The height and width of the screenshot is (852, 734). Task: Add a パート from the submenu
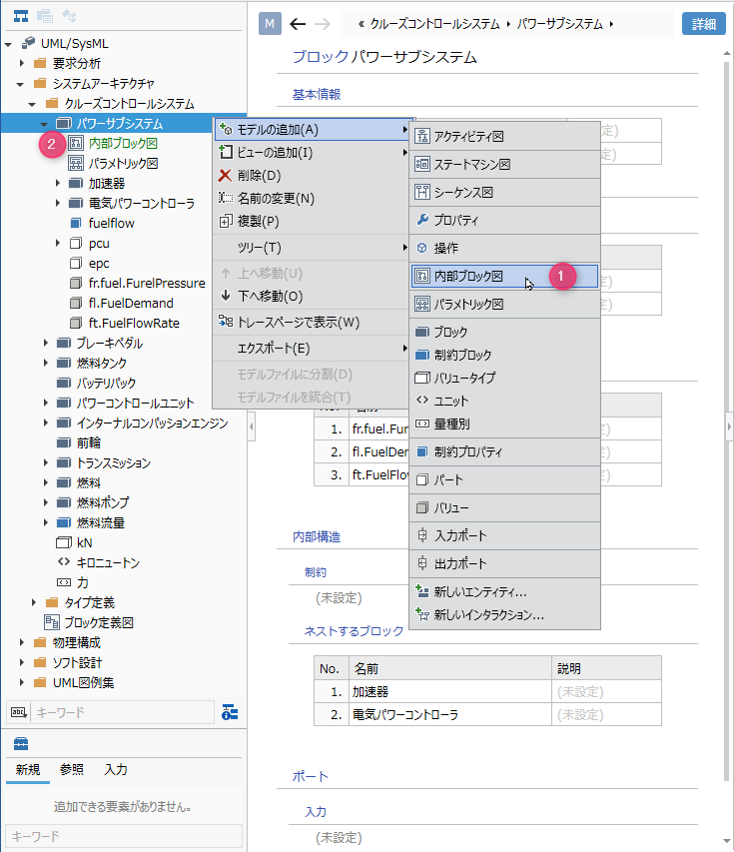pyautogui.click(x=504, y=479)
